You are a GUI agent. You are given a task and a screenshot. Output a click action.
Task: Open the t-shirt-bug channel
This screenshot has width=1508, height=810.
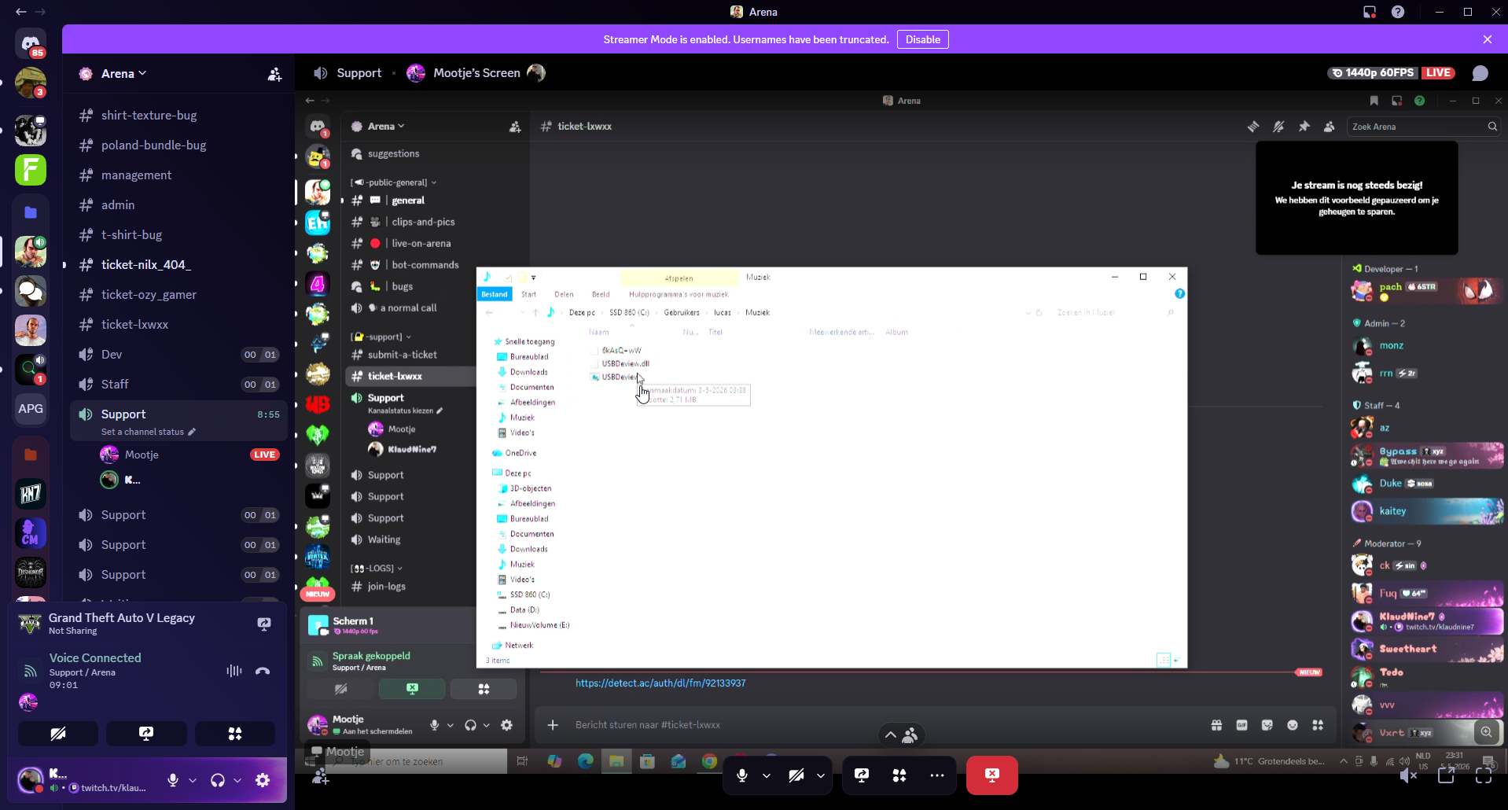178,235
